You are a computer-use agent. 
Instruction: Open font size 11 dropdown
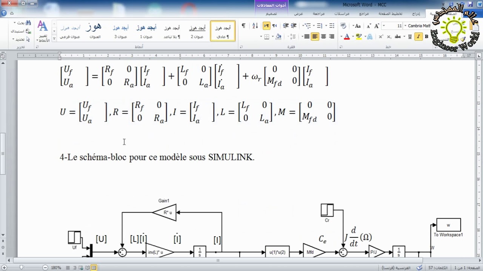pos(384,26)
